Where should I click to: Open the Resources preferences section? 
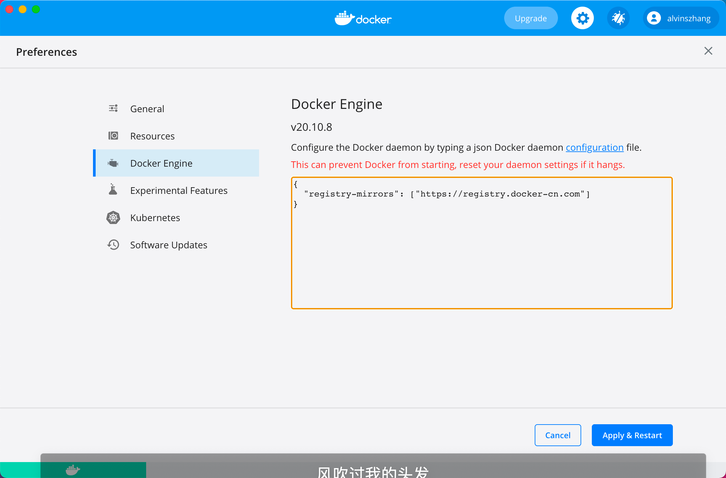[176, 136]
